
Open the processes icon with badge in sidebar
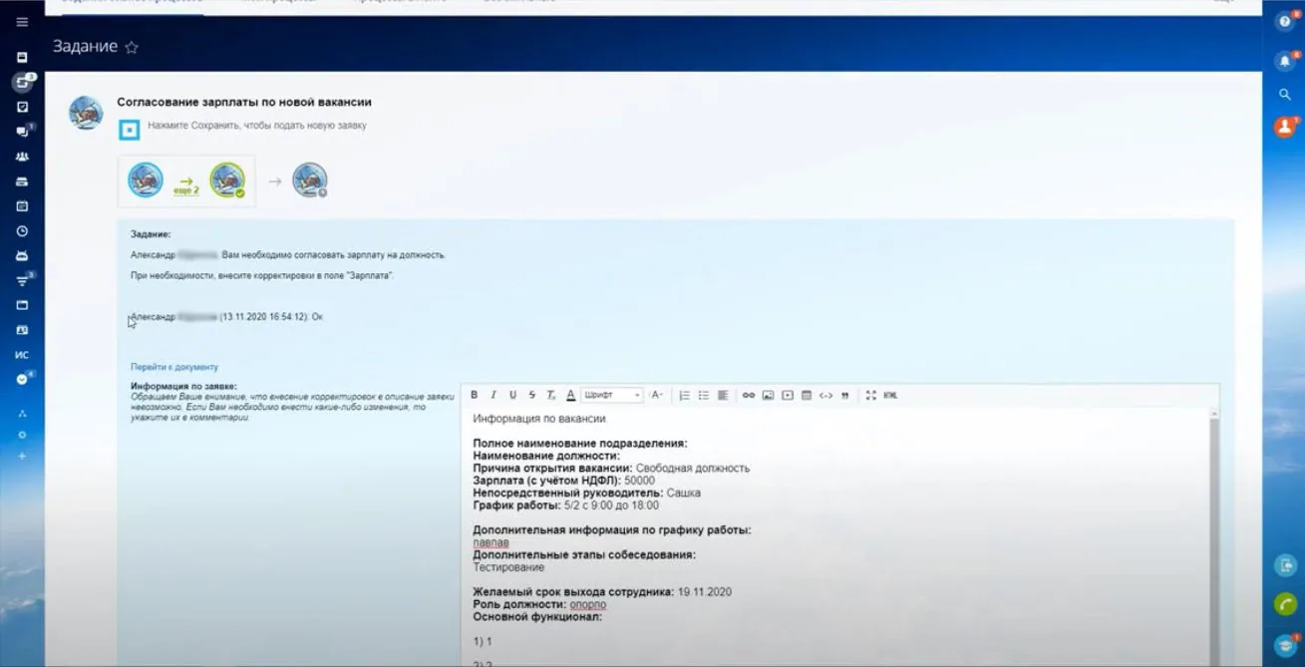point(22,82)
